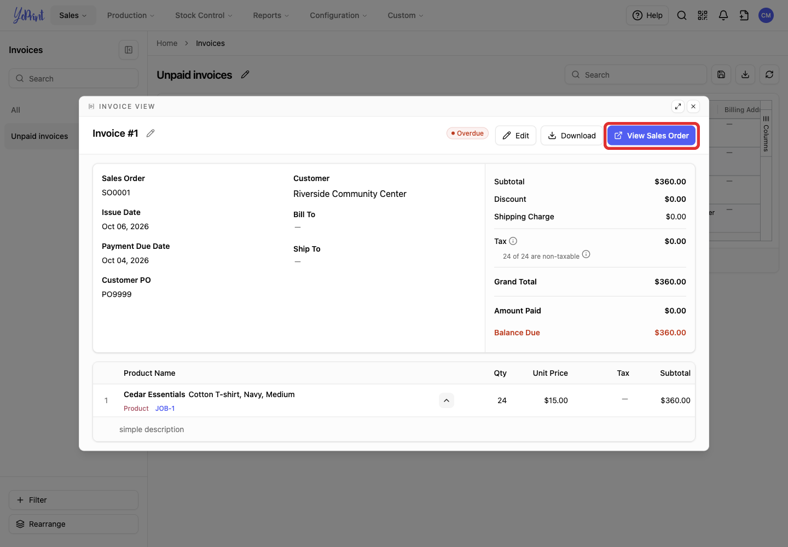Image resolution: width=788 pixels, height=547 pixels.
Task: Open the Stock Control dropdown menu
Action: [204, 15]
